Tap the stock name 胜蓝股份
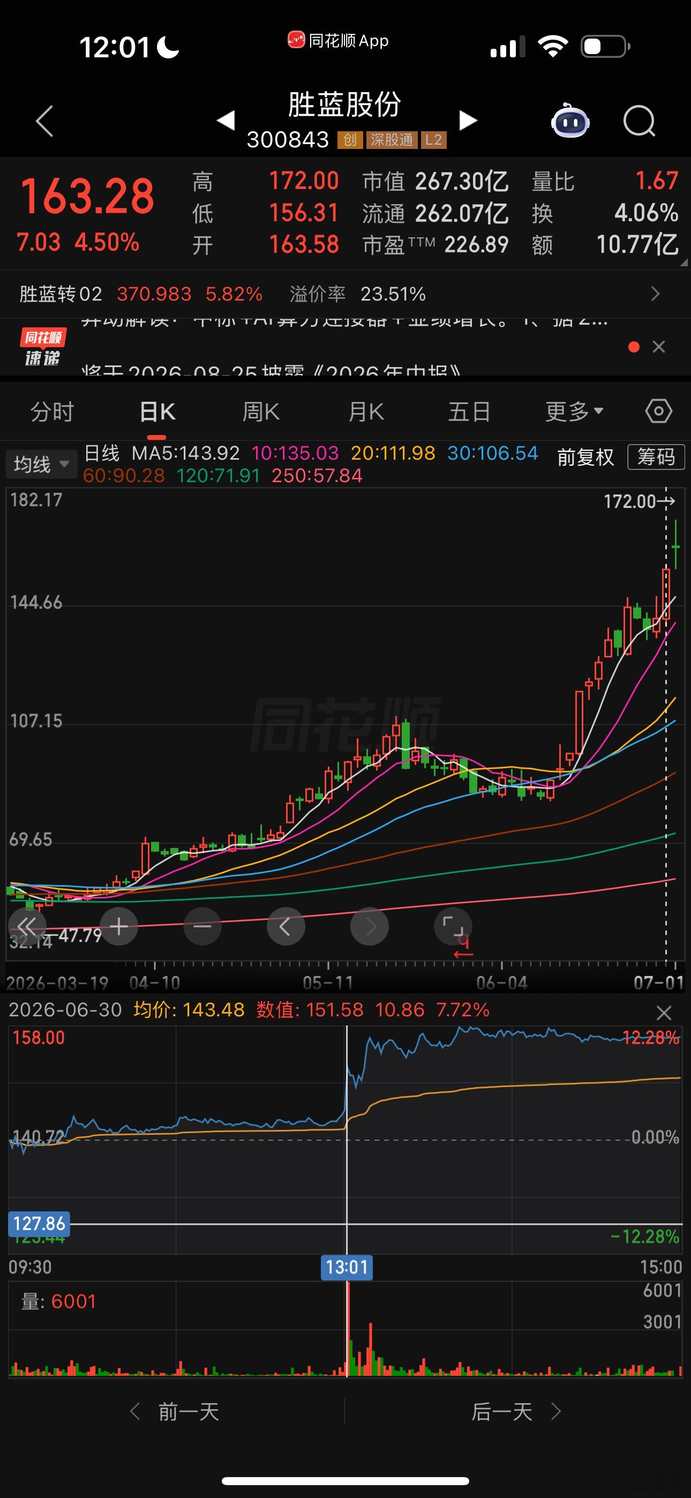The height and width of the screenshot is (1498, 691). [x=344, y=104]
